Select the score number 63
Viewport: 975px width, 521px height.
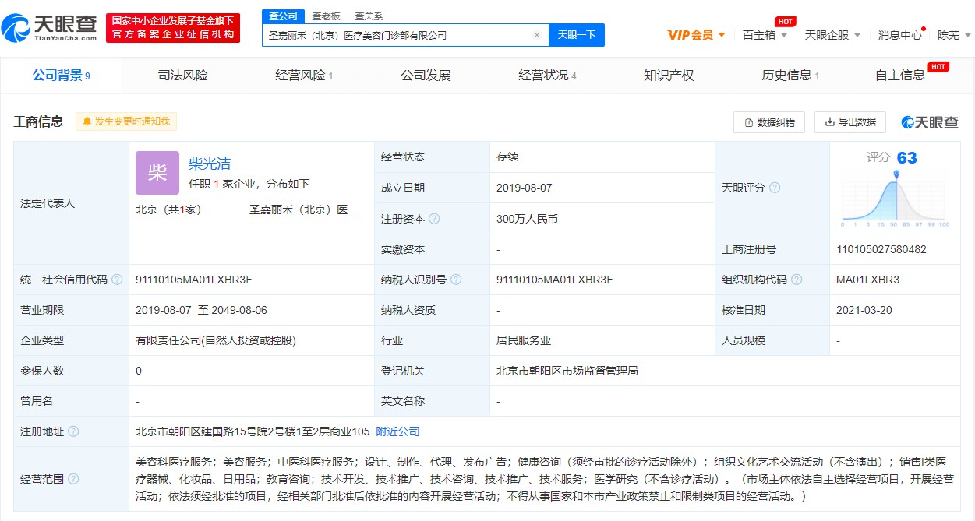[x=907, y=158]
